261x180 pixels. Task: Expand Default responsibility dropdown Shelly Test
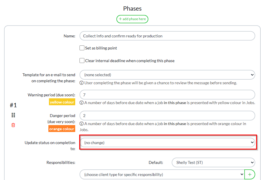(x=213, y=162)
